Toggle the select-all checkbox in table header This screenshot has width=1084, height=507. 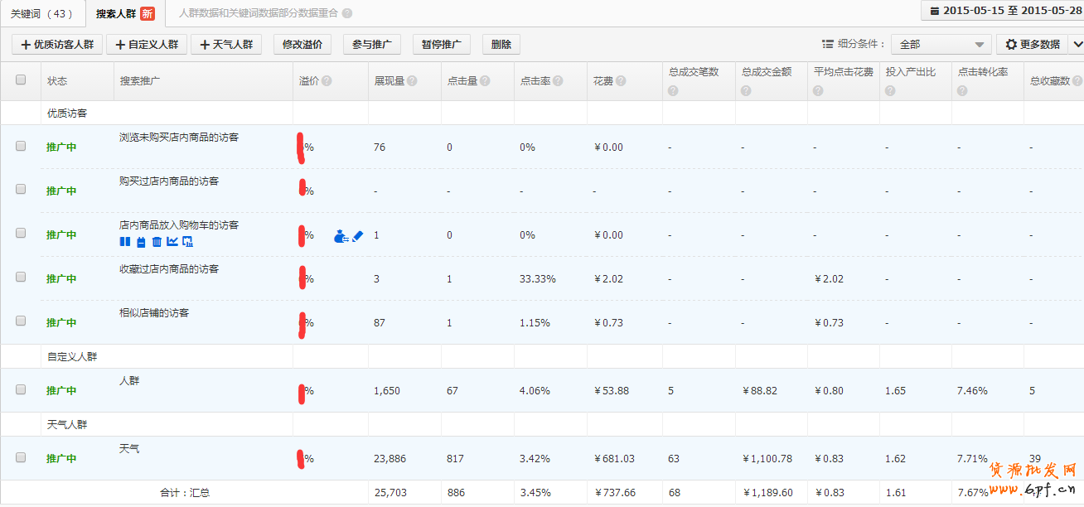21,80
